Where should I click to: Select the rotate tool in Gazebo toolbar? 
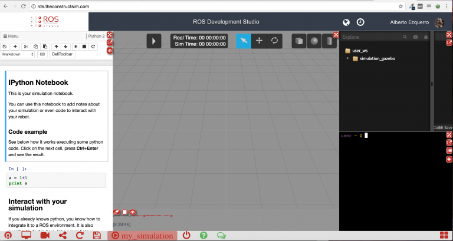274,41
